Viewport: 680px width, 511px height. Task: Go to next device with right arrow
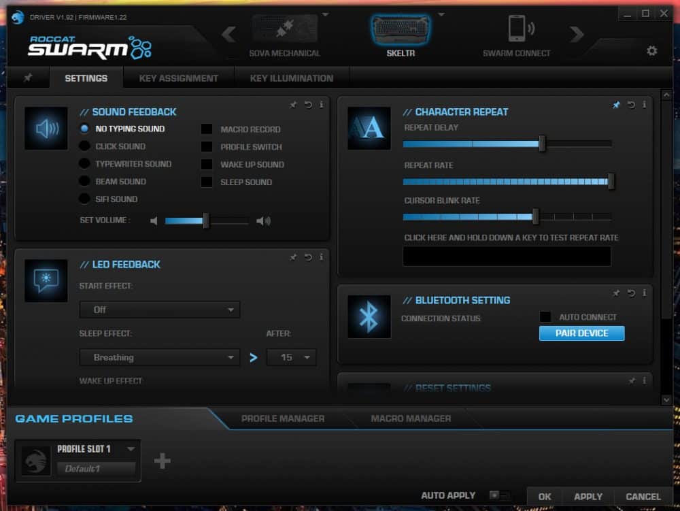click(x=577, y=34)
